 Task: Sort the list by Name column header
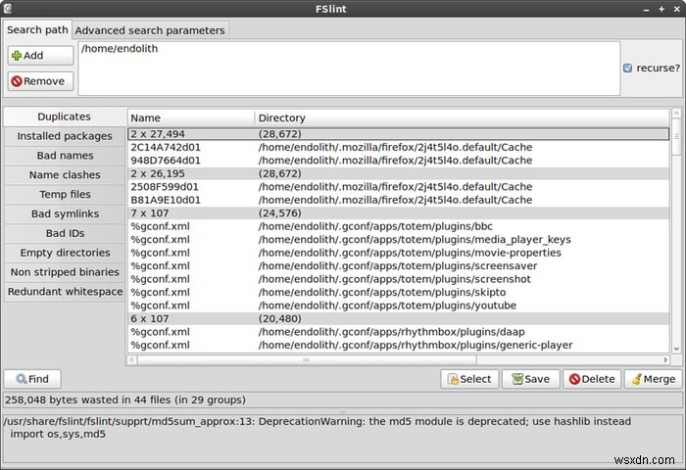click(191, 118)
